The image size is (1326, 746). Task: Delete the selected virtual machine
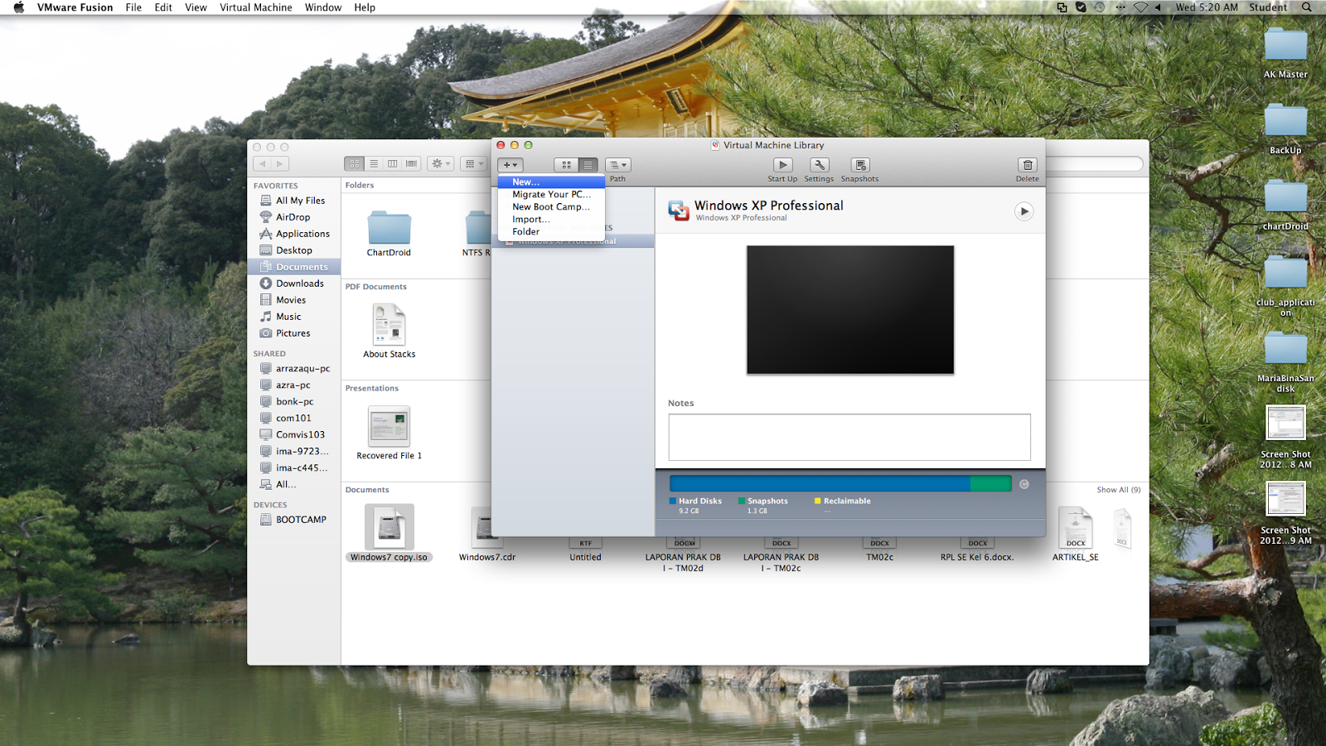[1028, 166]
